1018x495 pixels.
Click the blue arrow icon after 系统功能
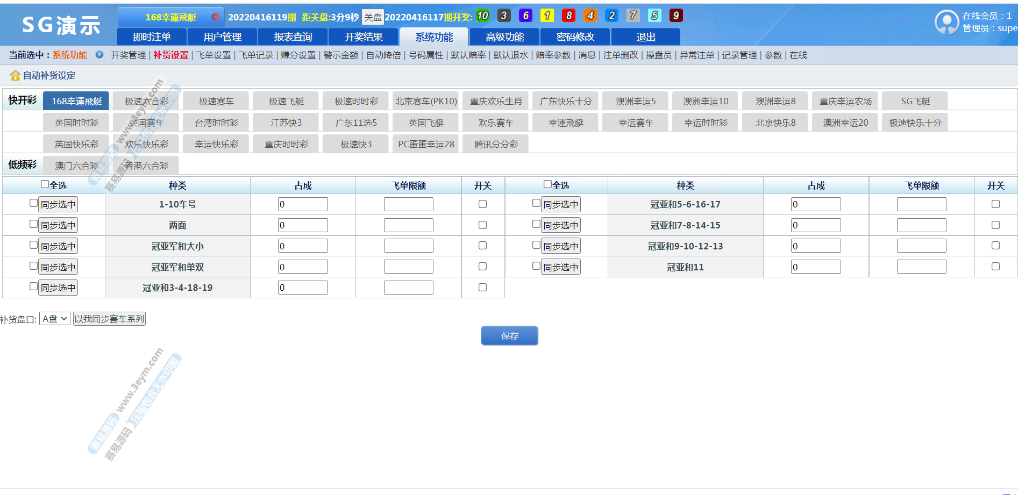[99, 55]
